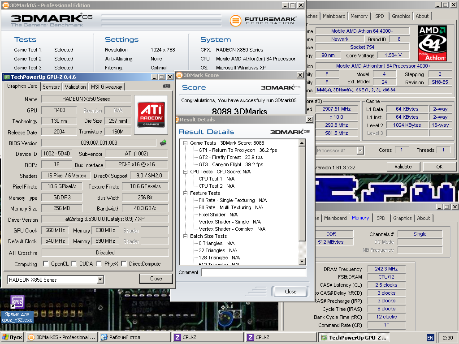Click the AMD Athlon 64 logo in CPU-Z

(433, 43)
